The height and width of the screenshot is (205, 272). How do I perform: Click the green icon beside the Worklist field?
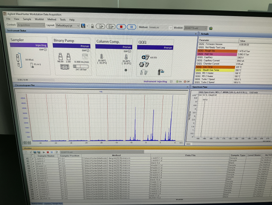[x=211, y=28]
